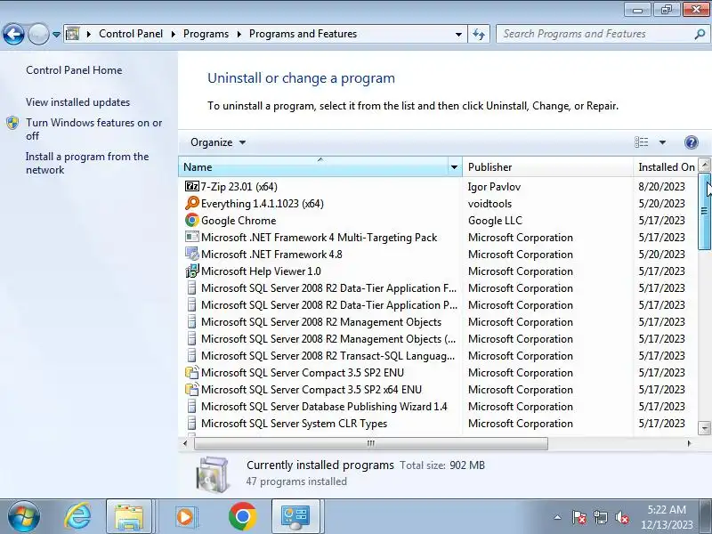Open the recent pages dropdown arrow
Viewport: 712px width, 534px height.
click(56, 34)
